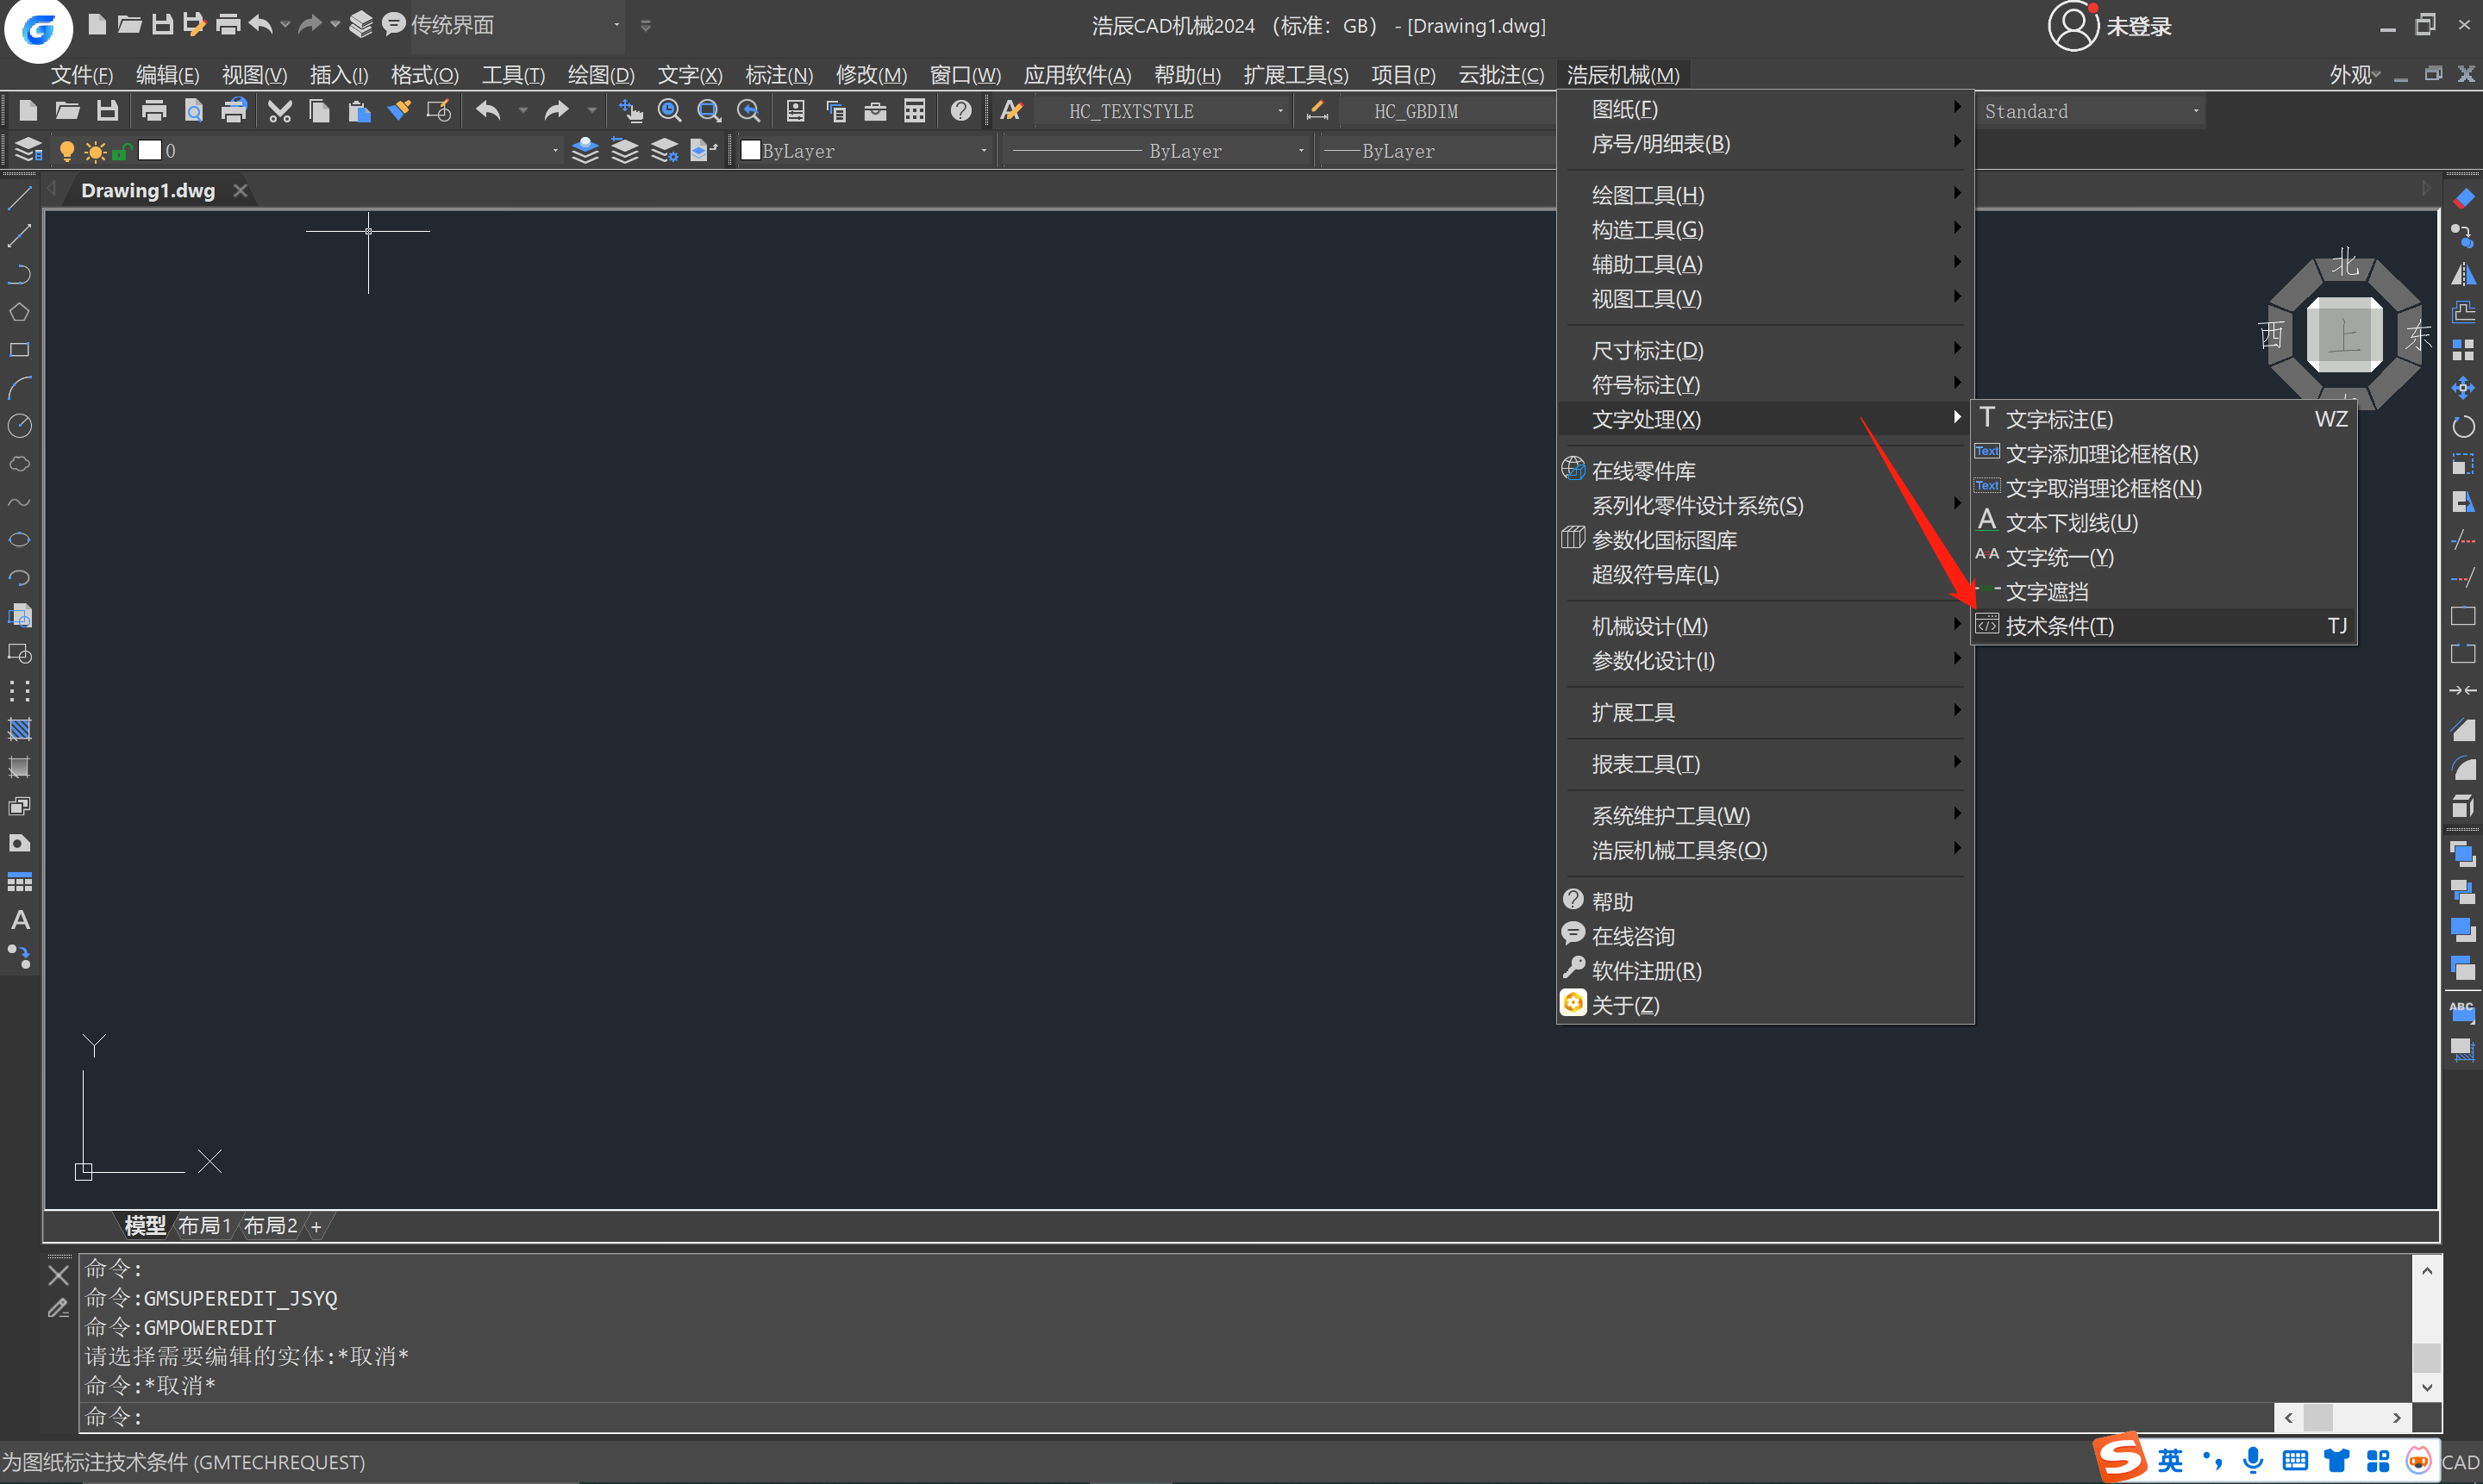The width and height of the screenshot is (2483, 1484).
Task: Open the Layer Properties manager icon
Action: (x=28, y=151)
